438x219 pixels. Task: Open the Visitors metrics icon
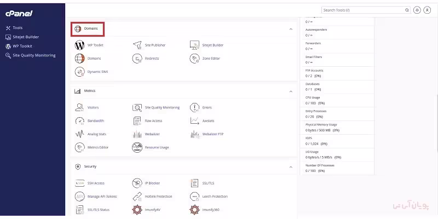(x=79, y=107)
